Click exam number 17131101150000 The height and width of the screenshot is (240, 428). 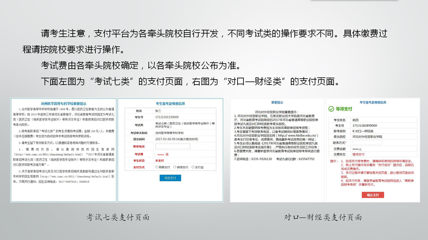click(167, 117)
